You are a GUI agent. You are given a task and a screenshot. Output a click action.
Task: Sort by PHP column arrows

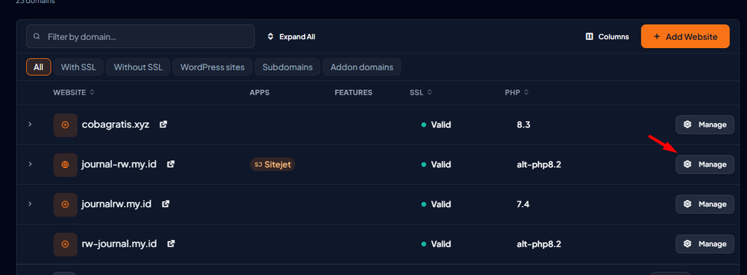click(x=527, y=92)
